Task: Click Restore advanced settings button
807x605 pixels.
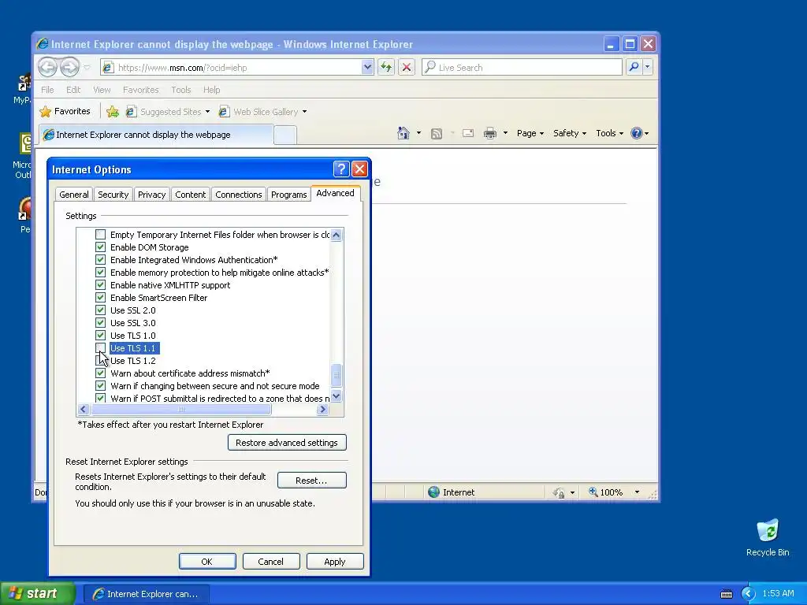Action: click(x=287, y=443)
